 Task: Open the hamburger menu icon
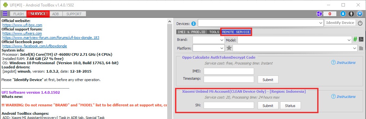click(5, 14)
